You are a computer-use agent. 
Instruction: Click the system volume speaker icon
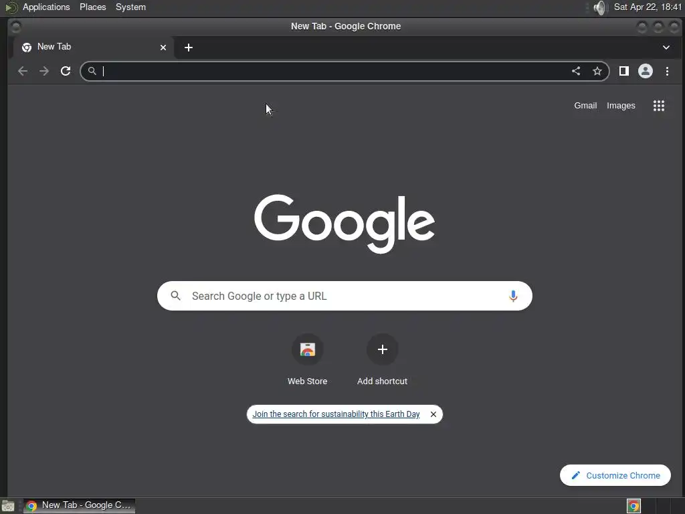click(600, 7)
